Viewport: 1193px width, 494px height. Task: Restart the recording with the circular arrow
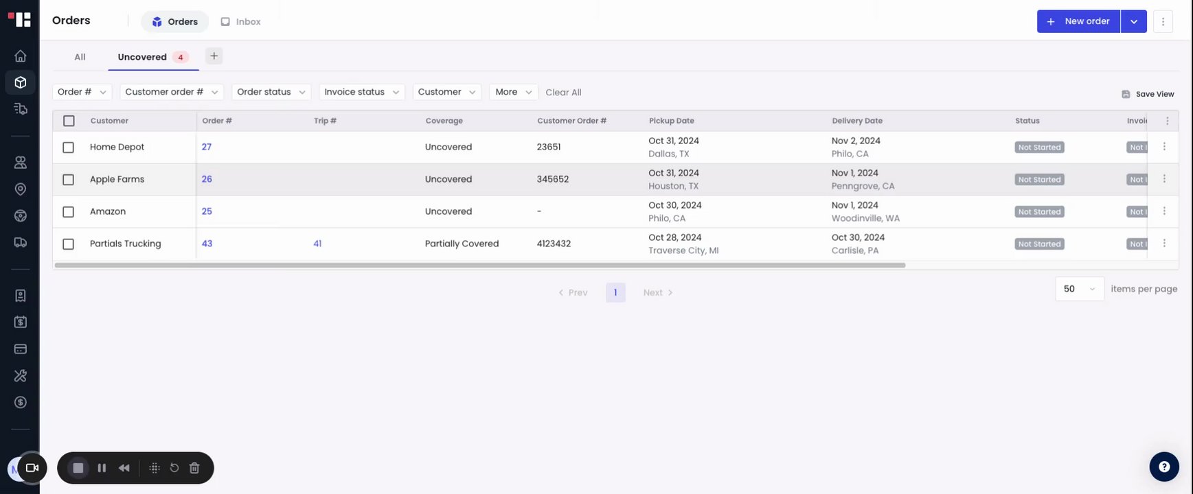(174, 468)
